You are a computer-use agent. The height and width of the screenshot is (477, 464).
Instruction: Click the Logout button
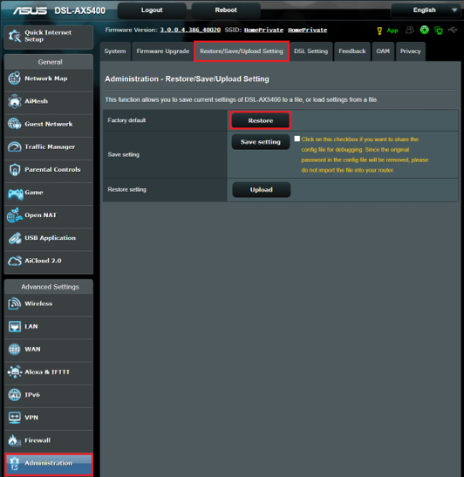pyautogui.click(x=152, y=10)
